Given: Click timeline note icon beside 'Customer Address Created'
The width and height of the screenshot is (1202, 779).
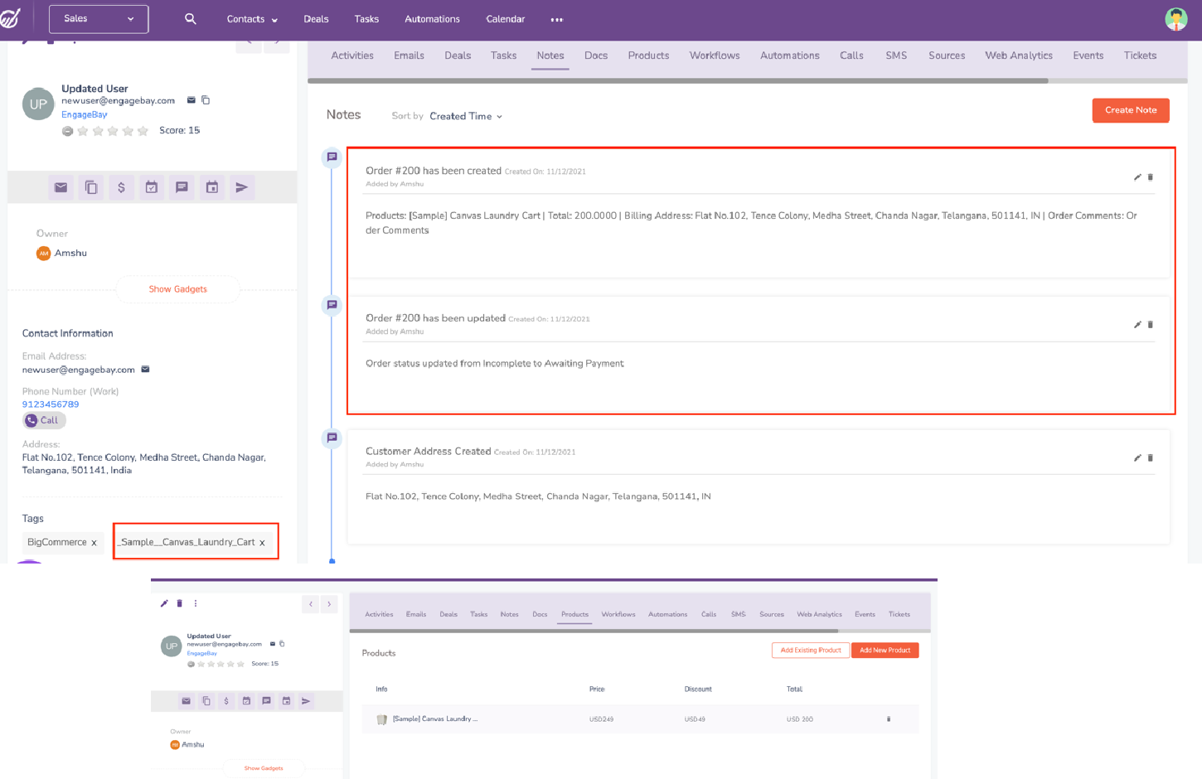Looking at the screenshot, I should pyautogui.click(x=332, y=438).
